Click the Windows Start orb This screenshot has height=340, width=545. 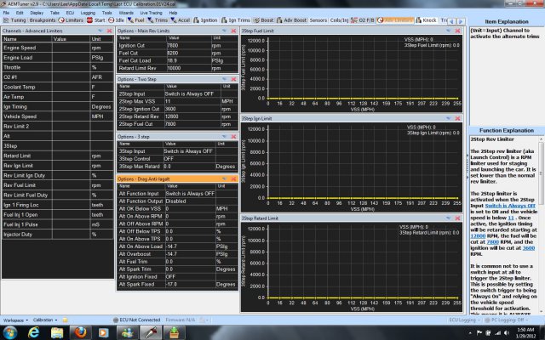click(11, 331)
